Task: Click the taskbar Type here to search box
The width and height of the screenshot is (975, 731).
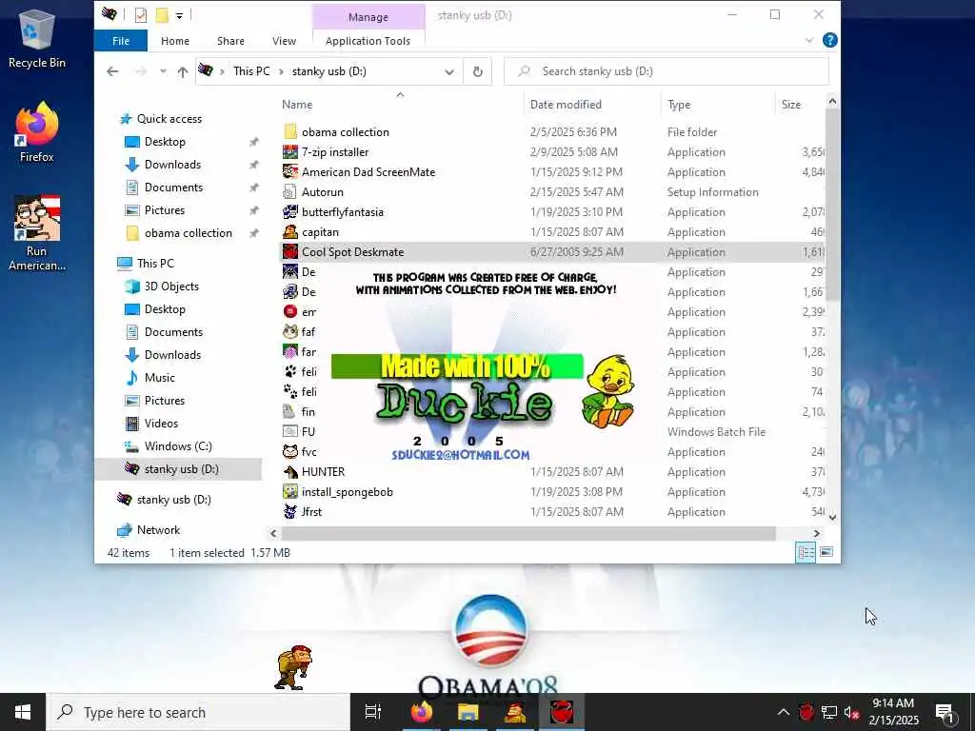Action: 198,712
